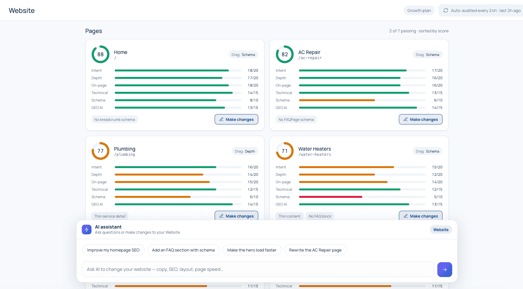Viewport: 523px width, 289px height.
Task: Click the AC Repair Technical progress bar
Action: coord(362,93)
